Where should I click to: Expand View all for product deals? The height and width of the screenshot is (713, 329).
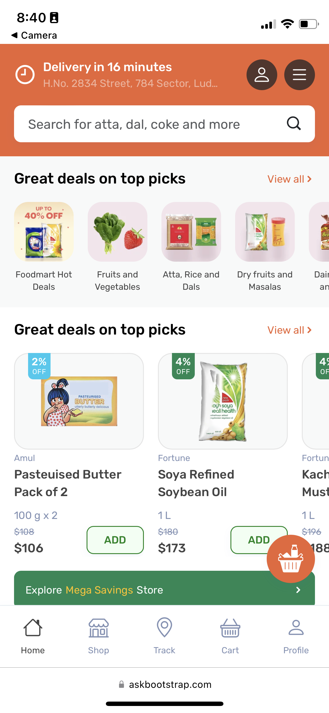[x=290, y=330]
